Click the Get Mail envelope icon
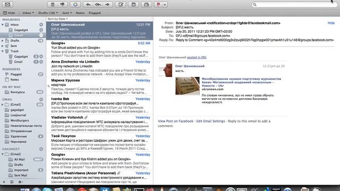 coord(7,4)
